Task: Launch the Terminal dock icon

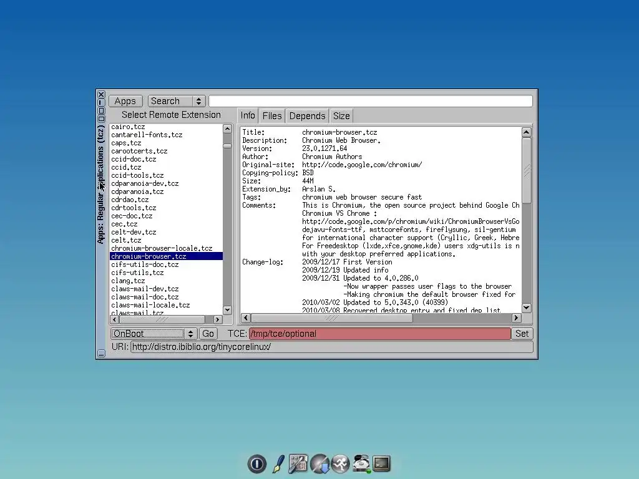Action: coord(382,464)
